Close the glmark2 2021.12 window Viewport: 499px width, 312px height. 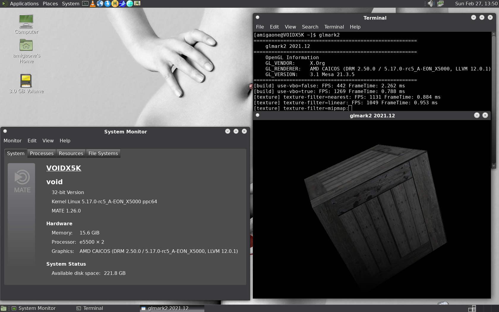coord(485,115)
